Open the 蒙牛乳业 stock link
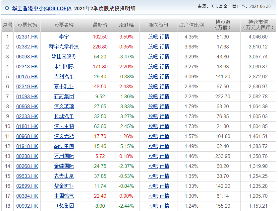This screenshot has height=211, width=278. (x=64, y=86)
